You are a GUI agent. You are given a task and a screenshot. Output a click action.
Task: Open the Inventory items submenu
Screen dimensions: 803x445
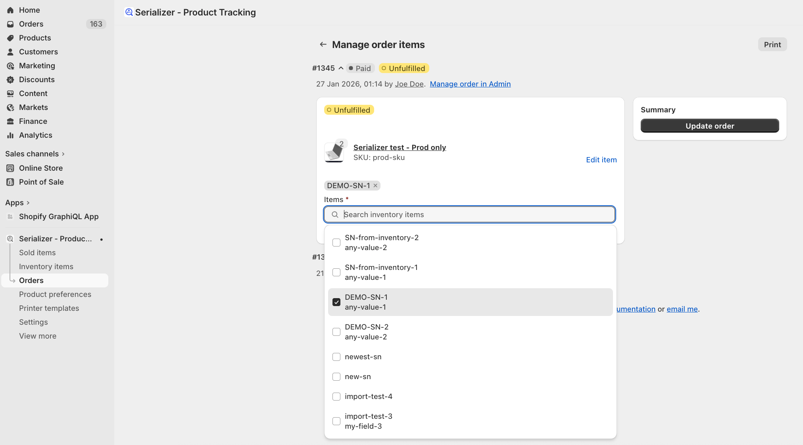46,267
